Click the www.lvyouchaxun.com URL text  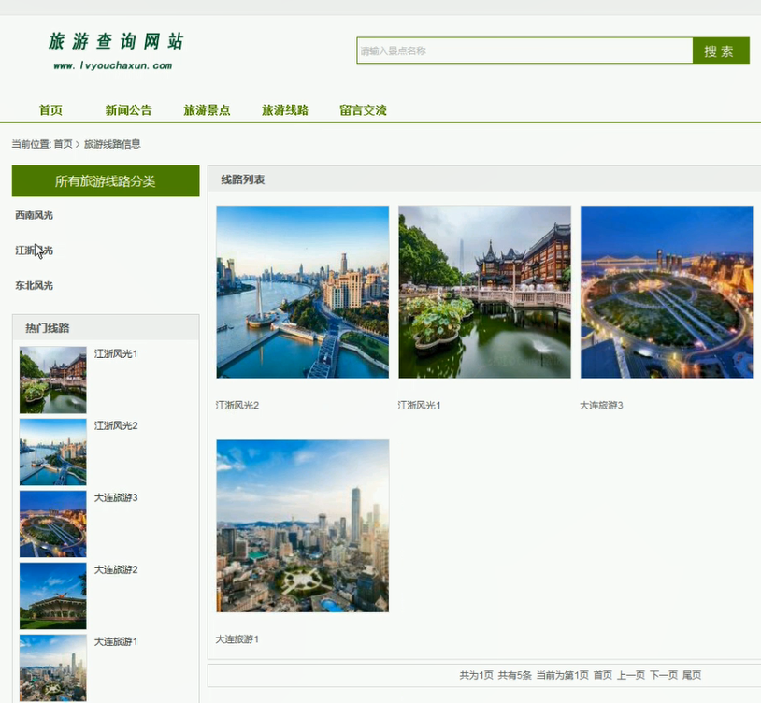[112, 65]
